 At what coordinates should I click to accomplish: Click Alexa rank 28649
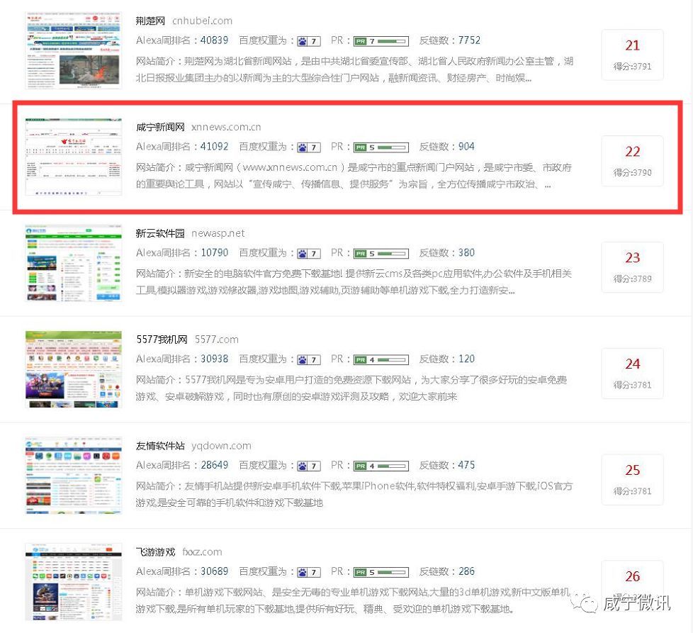point(215,464)
